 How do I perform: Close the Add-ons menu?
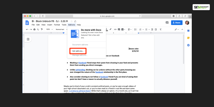(x=72, y=25)
